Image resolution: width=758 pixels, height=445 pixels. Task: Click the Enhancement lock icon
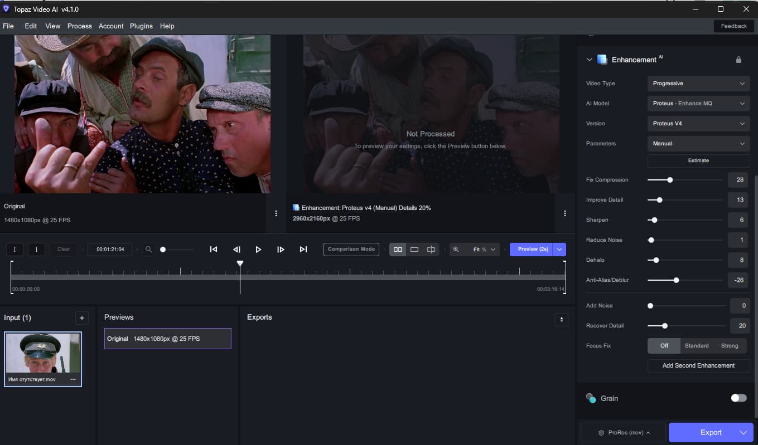click(x=738, y=60)
